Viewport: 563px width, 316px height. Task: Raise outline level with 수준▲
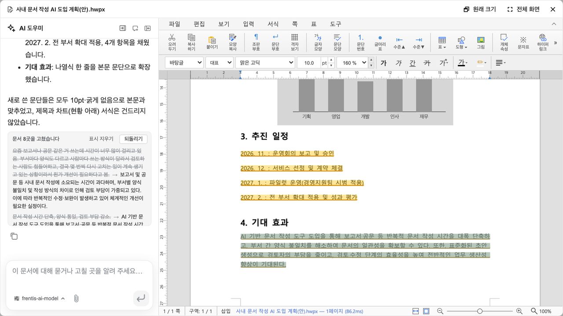coord(399,42)
